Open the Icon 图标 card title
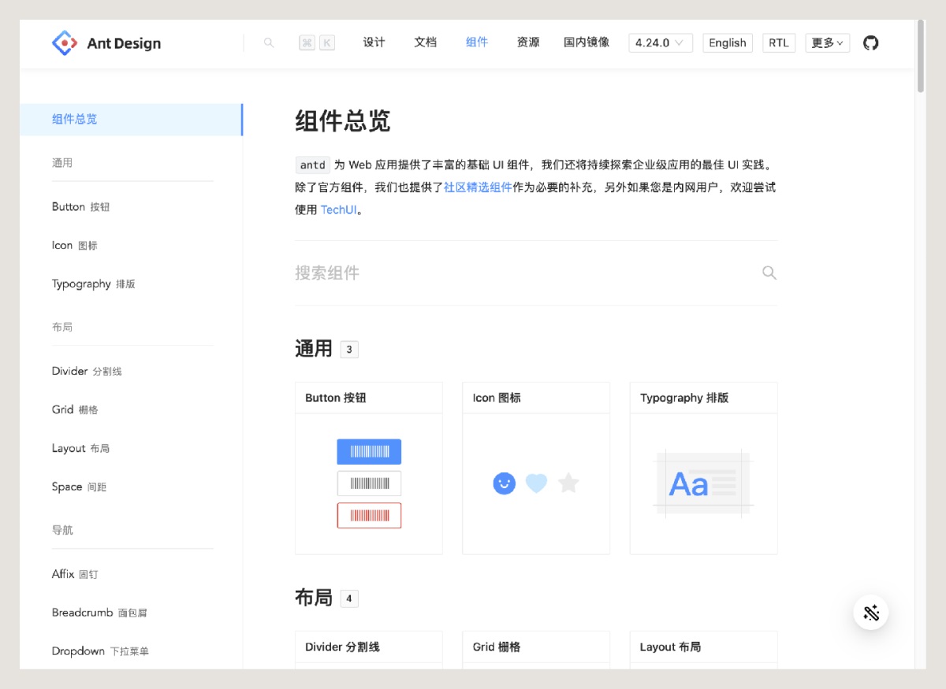This screenshot has width=946, height=689. [497, 398]
